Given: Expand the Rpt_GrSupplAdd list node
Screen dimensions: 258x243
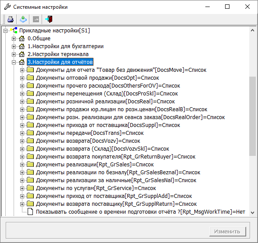Looking at the screenshot, I should pyautogui.click(x=22, y=196).
